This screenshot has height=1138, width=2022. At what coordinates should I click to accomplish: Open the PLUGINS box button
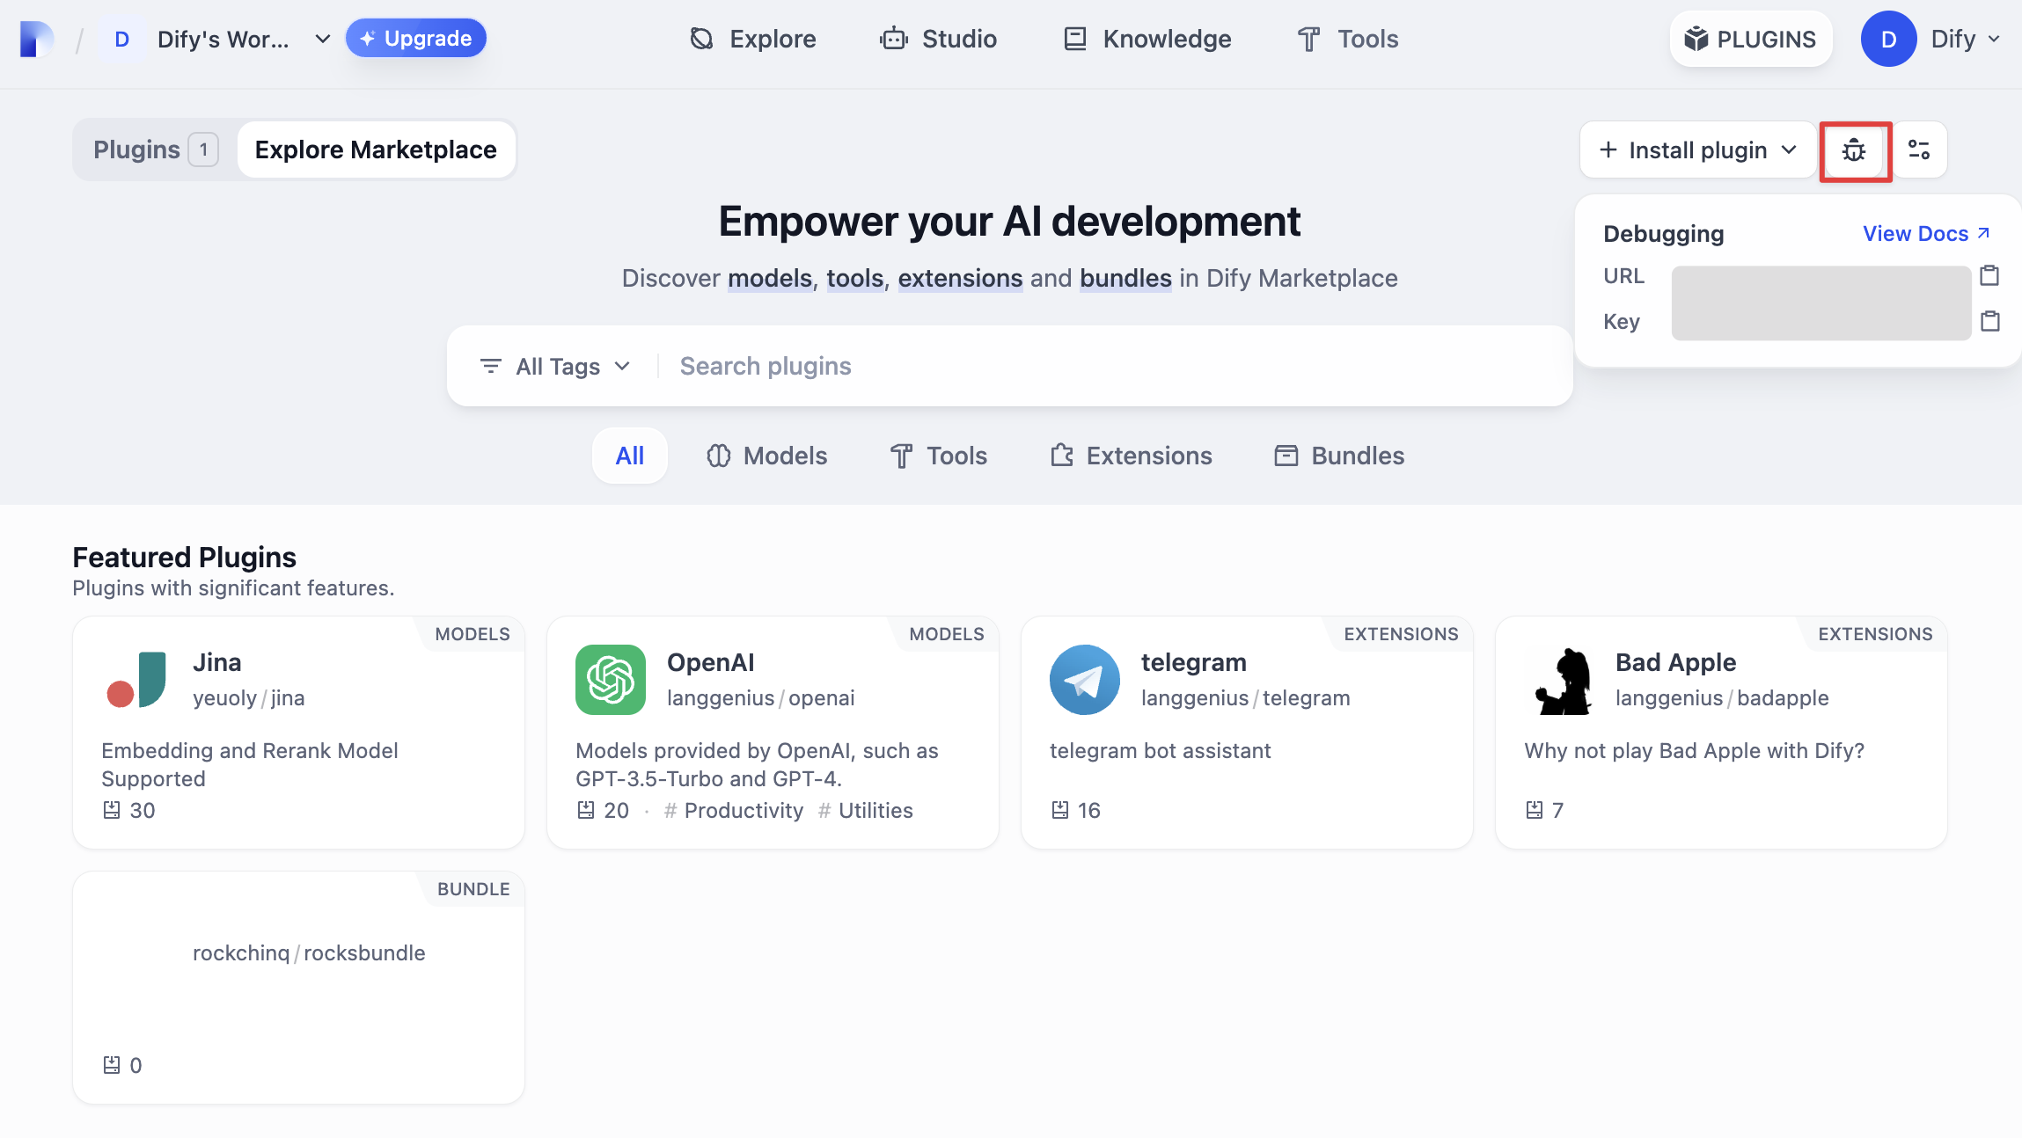click(x=1750, y=39)
